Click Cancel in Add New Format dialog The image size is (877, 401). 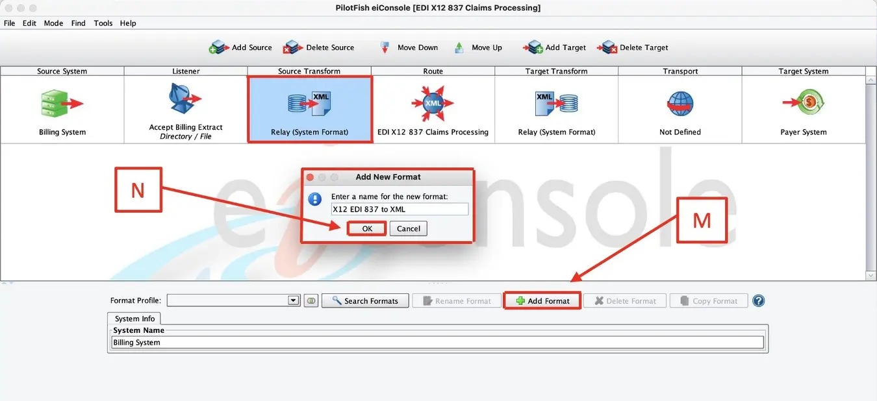coord(409,228)
